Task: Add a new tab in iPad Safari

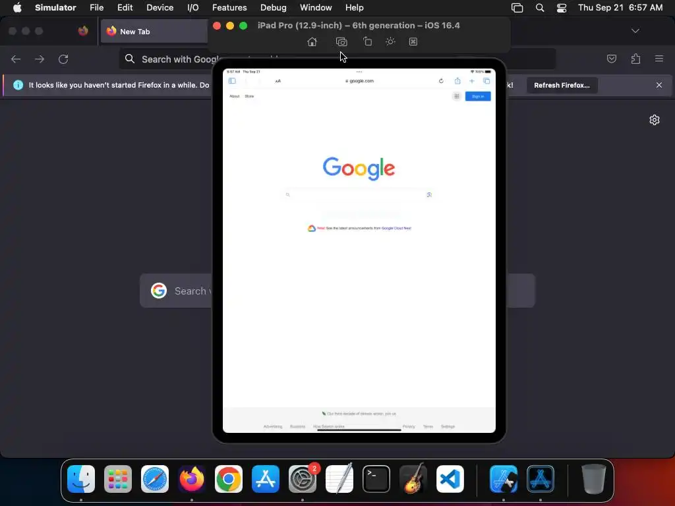Action: [x=472, y=81]
